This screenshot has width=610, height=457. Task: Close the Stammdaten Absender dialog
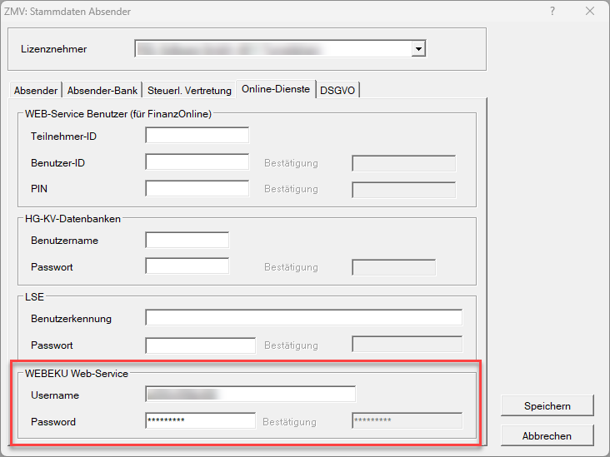click(x=590, y=12)
